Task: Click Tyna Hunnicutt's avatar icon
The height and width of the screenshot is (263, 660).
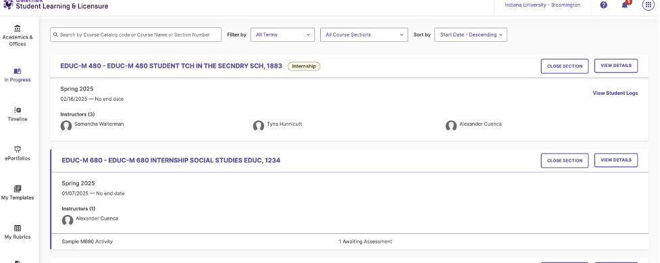Action: (x=259, y=126)
